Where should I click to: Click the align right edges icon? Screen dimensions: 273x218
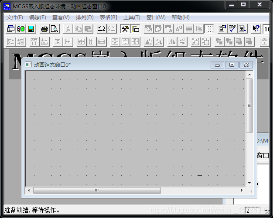pyautogui.click(x=21, y=42)
